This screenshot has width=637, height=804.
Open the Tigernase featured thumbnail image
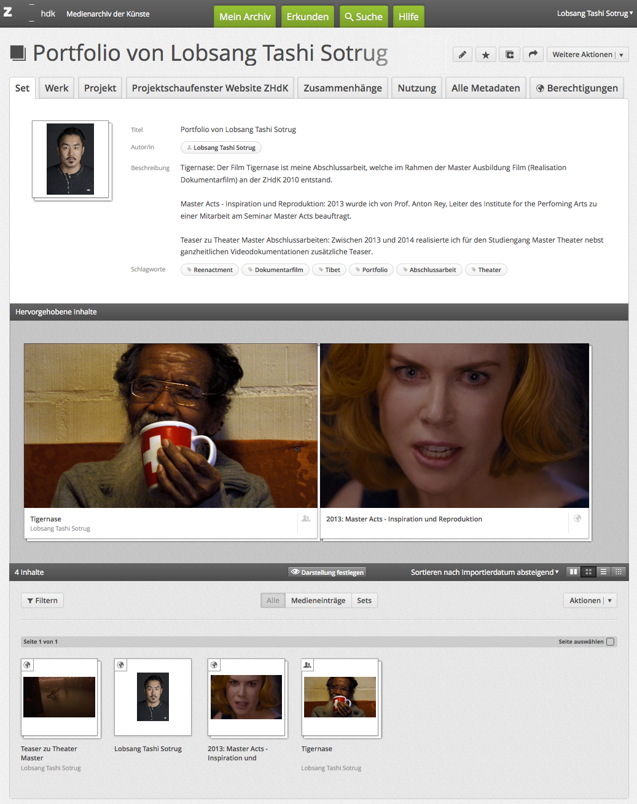pyautogui.click(x=171, y=426)
